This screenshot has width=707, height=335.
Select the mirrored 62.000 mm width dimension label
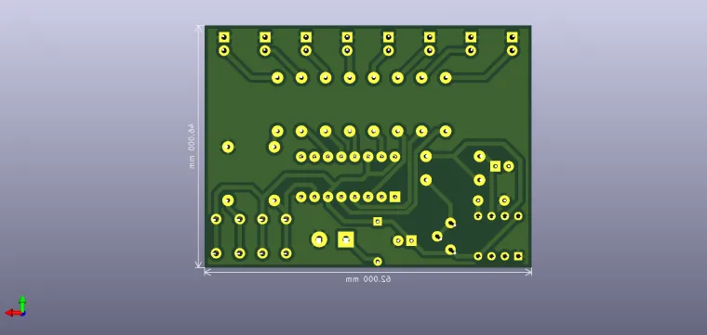(x=368, y=279)
